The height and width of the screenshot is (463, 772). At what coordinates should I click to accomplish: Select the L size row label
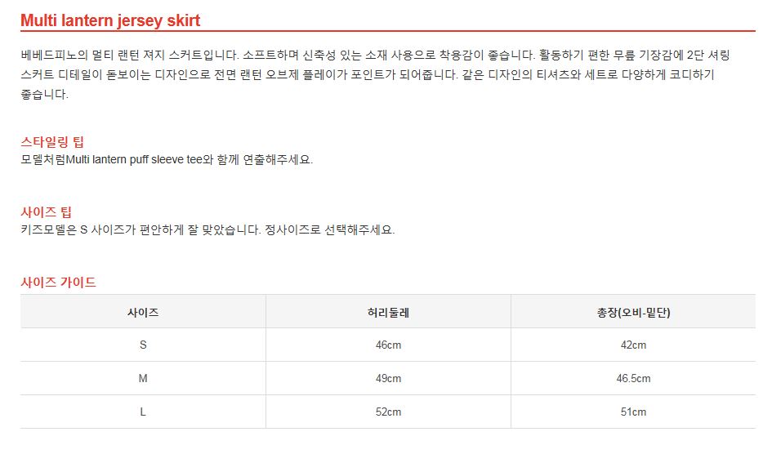(143, 412)
